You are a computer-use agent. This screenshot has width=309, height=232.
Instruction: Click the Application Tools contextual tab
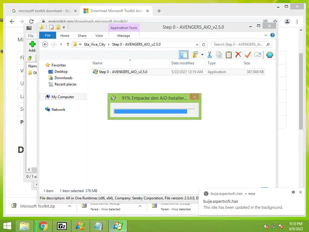point(124,28)
